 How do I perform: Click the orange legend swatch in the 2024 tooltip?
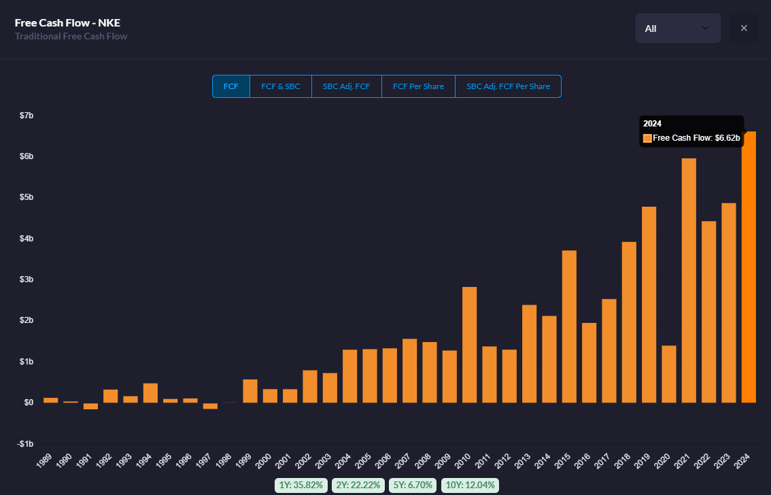pos(647,139)
